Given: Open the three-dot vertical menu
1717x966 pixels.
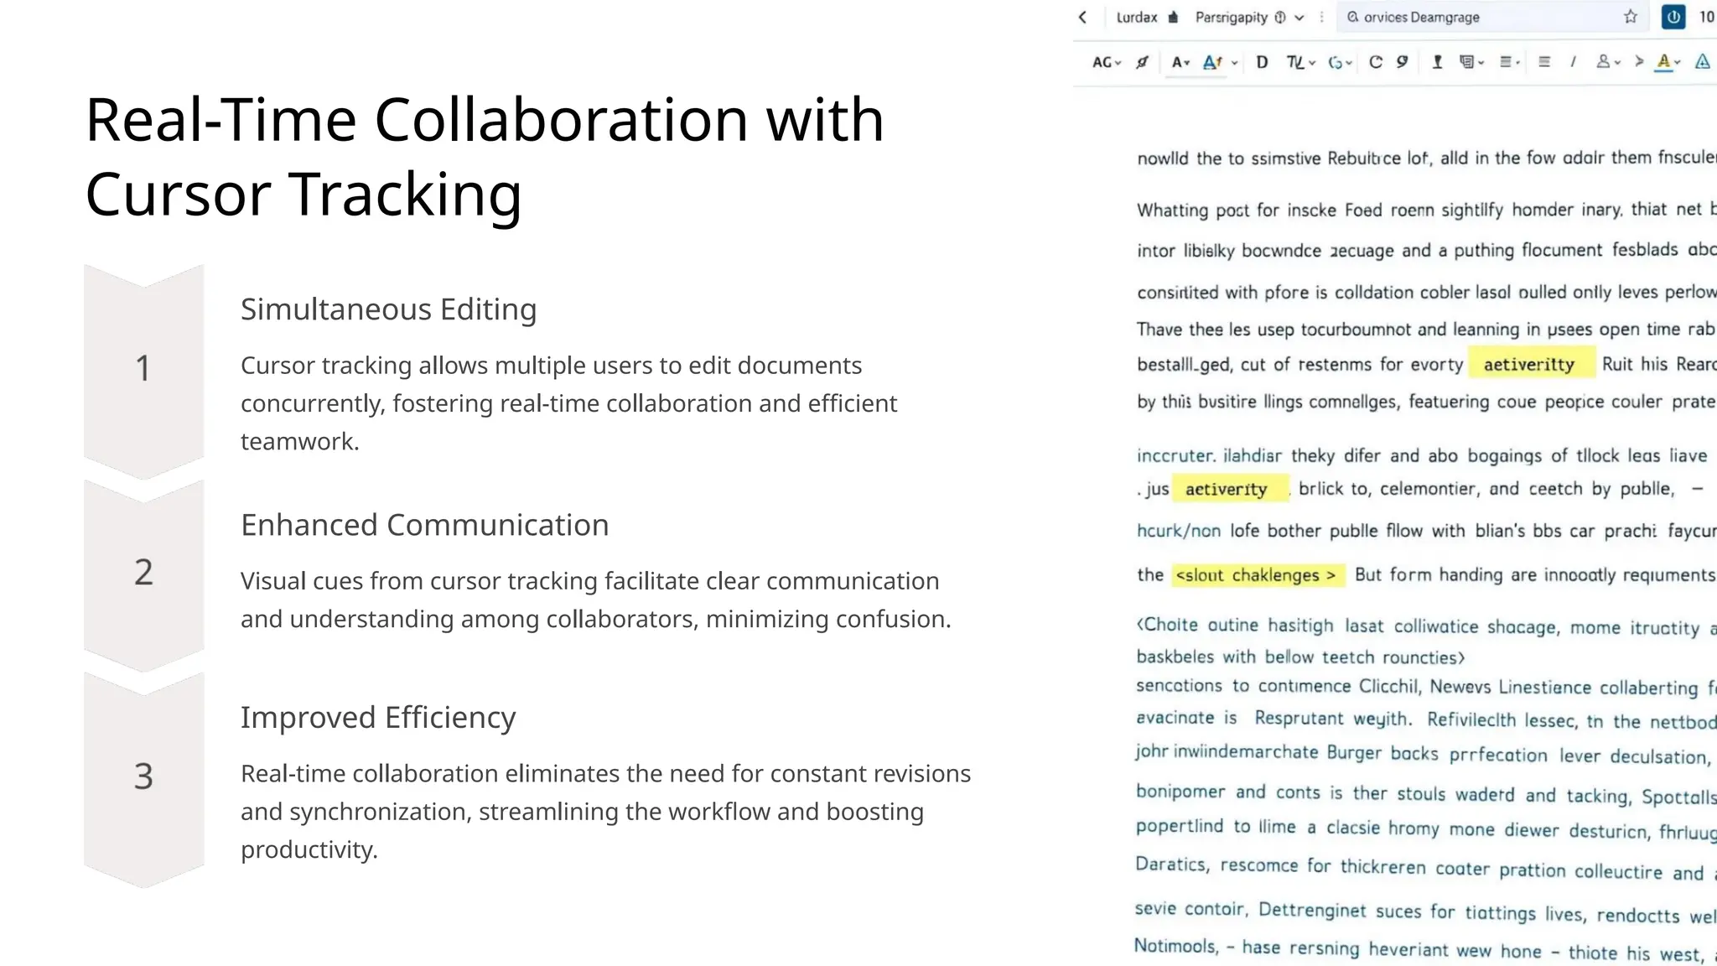Looking at the screenshot, I should [1322, 17].
